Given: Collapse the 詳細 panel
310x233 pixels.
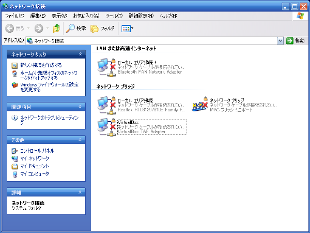Looking at the screenshot, I should pos(80,192).
